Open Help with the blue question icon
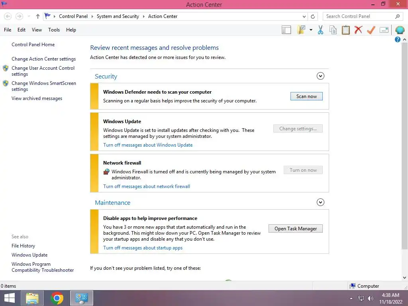 pos(397,39)
